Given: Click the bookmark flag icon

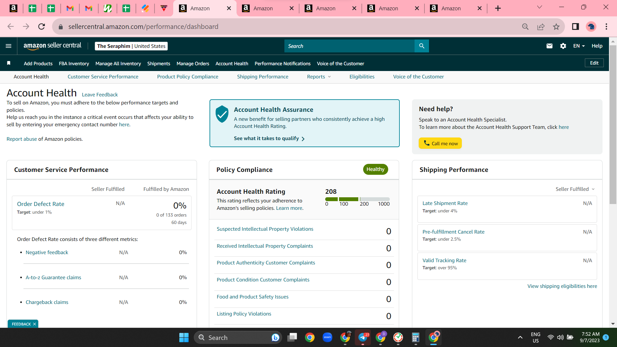Looking at the screenshot, I should coord(9,63).
